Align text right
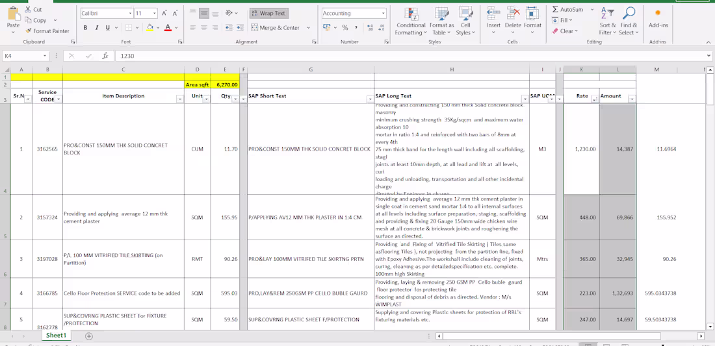Viewport: 715px width, 346px height. pos(215,28)
